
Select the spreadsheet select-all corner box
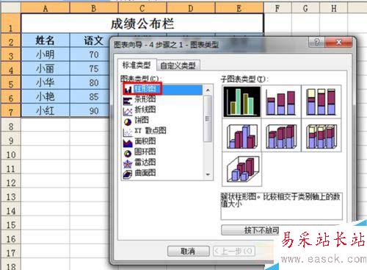(10, 8)
